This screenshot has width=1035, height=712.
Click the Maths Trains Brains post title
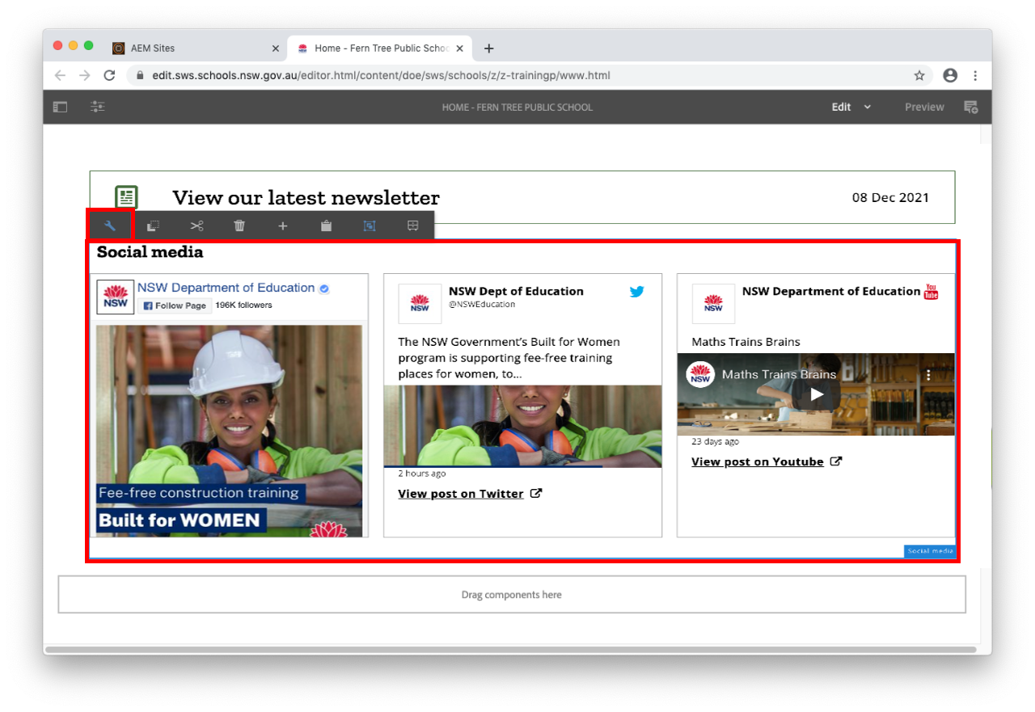[746, 342]
